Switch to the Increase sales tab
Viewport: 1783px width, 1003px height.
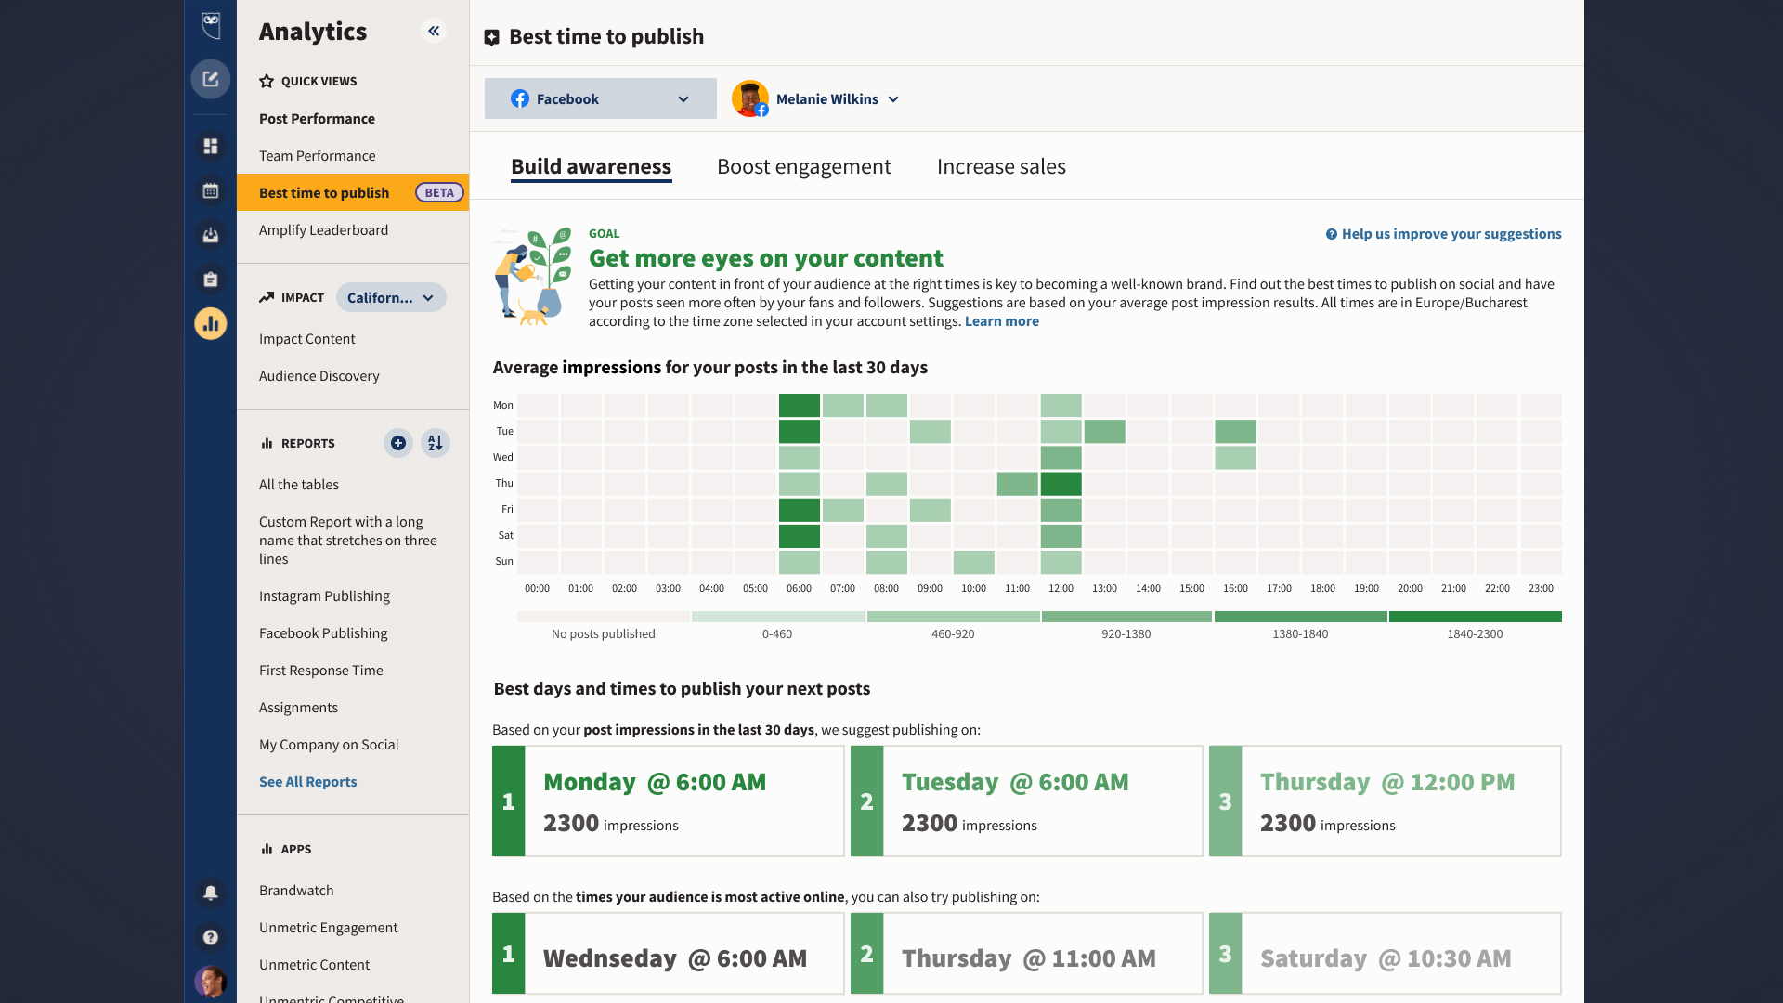1001,166
